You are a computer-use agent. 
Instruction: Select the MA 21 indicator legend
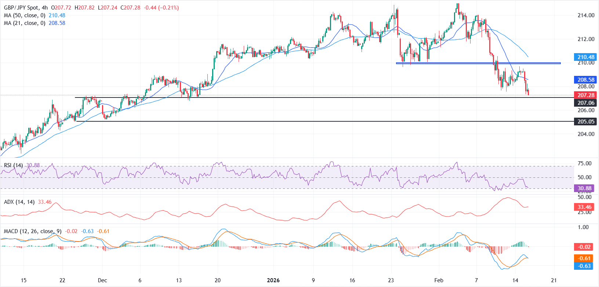pos(25,23)
